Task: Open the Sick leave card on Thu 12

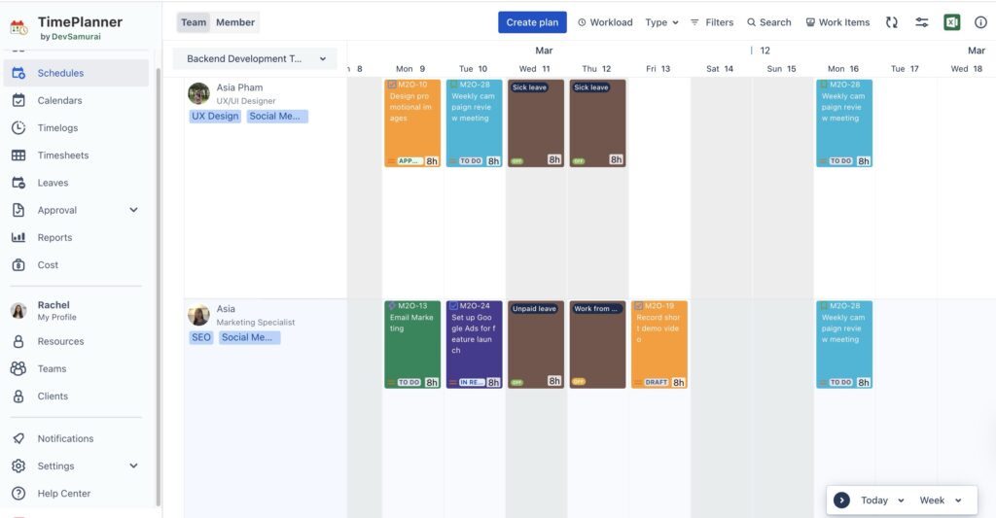Action: [x=597, y=123]
